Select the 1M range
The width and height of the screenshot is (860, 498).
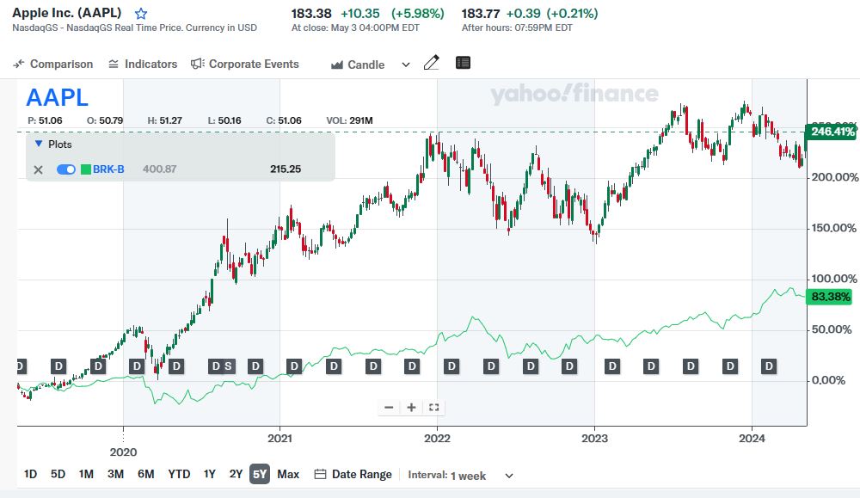(x=86, y=475)
